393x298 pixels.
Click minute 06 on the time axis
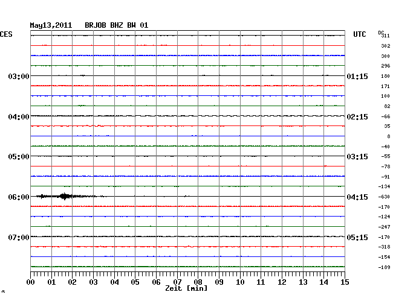[156, 282]
